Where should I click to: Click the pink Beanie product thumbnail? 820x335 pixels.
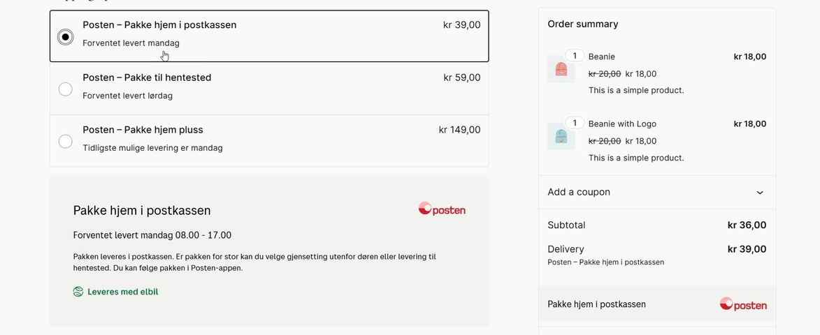[x=561, y=69]
